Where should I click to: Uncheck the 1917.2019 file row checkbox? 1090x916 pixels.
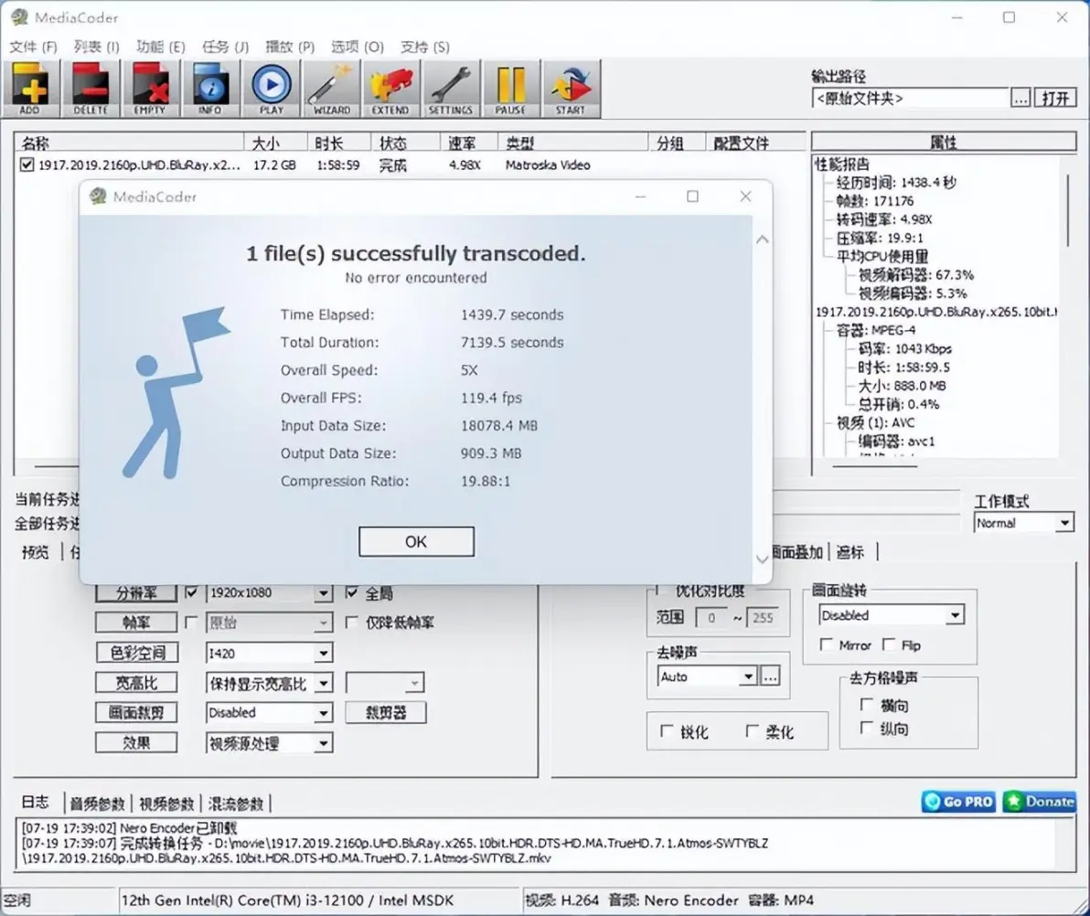click(x=27, y=165)
